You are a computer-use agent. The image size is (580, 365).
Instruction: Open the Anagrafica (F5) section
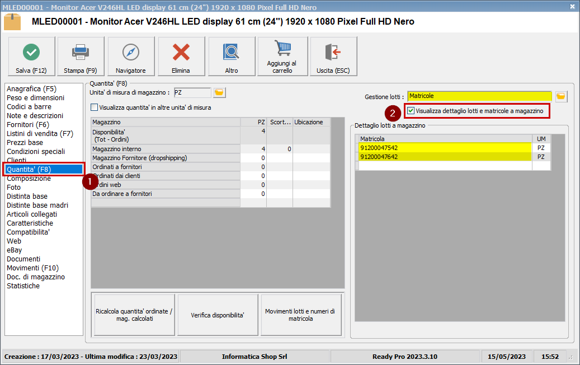pyautogui.click(x=31, y=89)
